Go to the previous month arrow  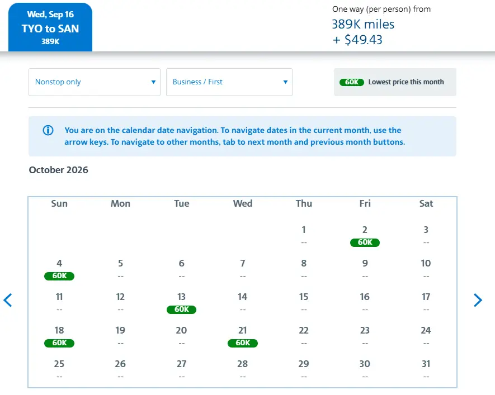pos(8,301)
